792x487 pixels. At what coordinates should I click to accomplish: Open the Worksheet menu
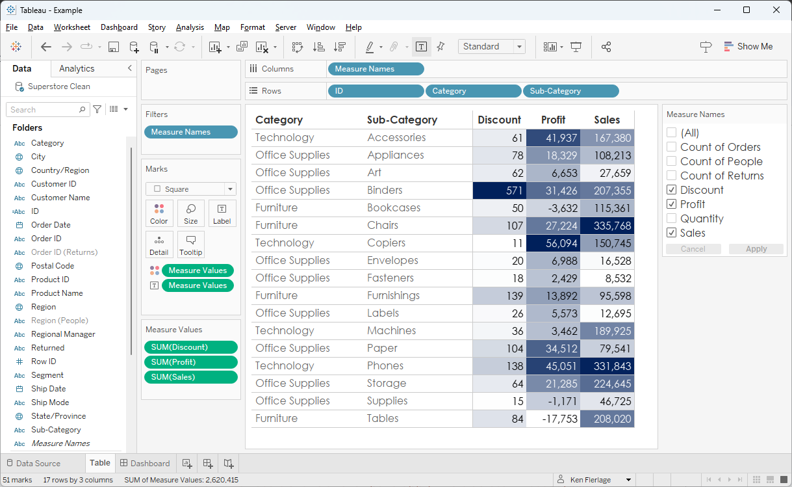pyautogui.click(x=72, y=27)
